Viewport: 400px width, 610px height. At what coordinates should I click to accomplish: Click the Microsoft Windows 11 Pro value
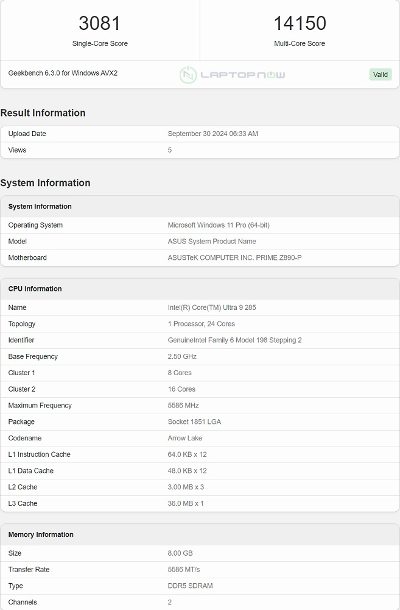(x=218, y=225)
